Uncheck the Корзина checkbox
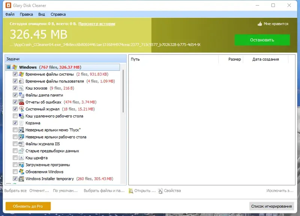This screenshot has height=216, width=300. click(15, 123)
